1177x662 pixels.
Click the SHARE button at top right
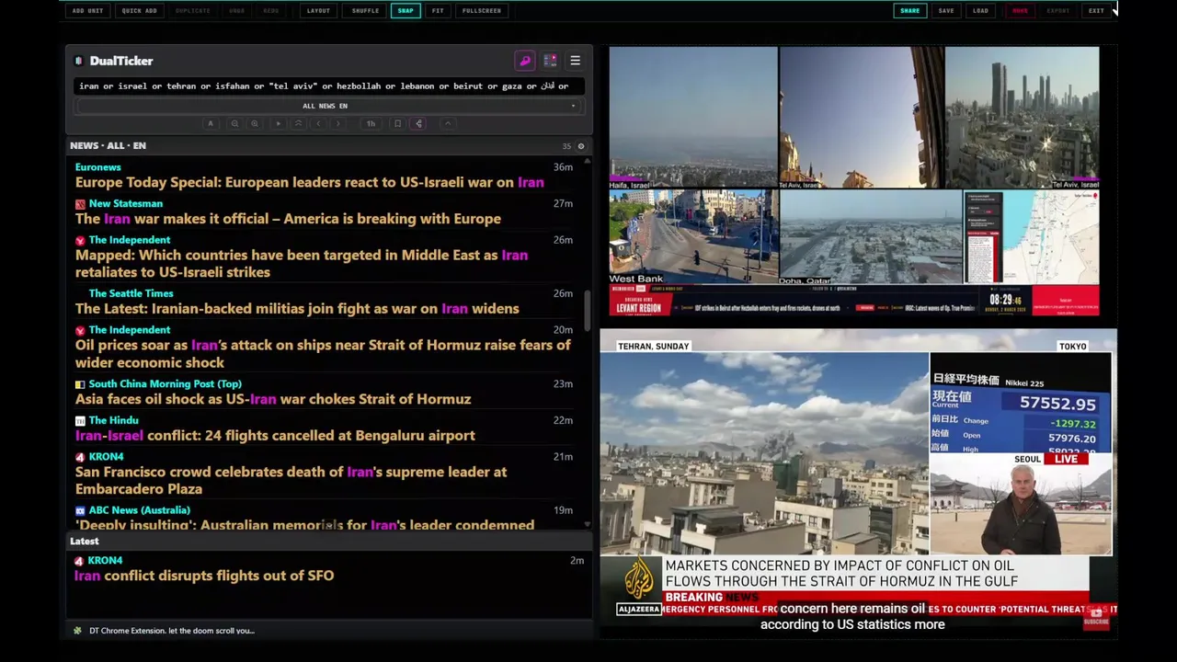pyautogui.click(x=909, y=11)
